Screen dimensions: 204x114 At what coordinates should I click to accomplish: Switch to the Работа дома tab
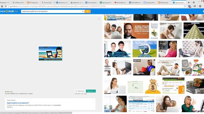(x=164, y=3)
